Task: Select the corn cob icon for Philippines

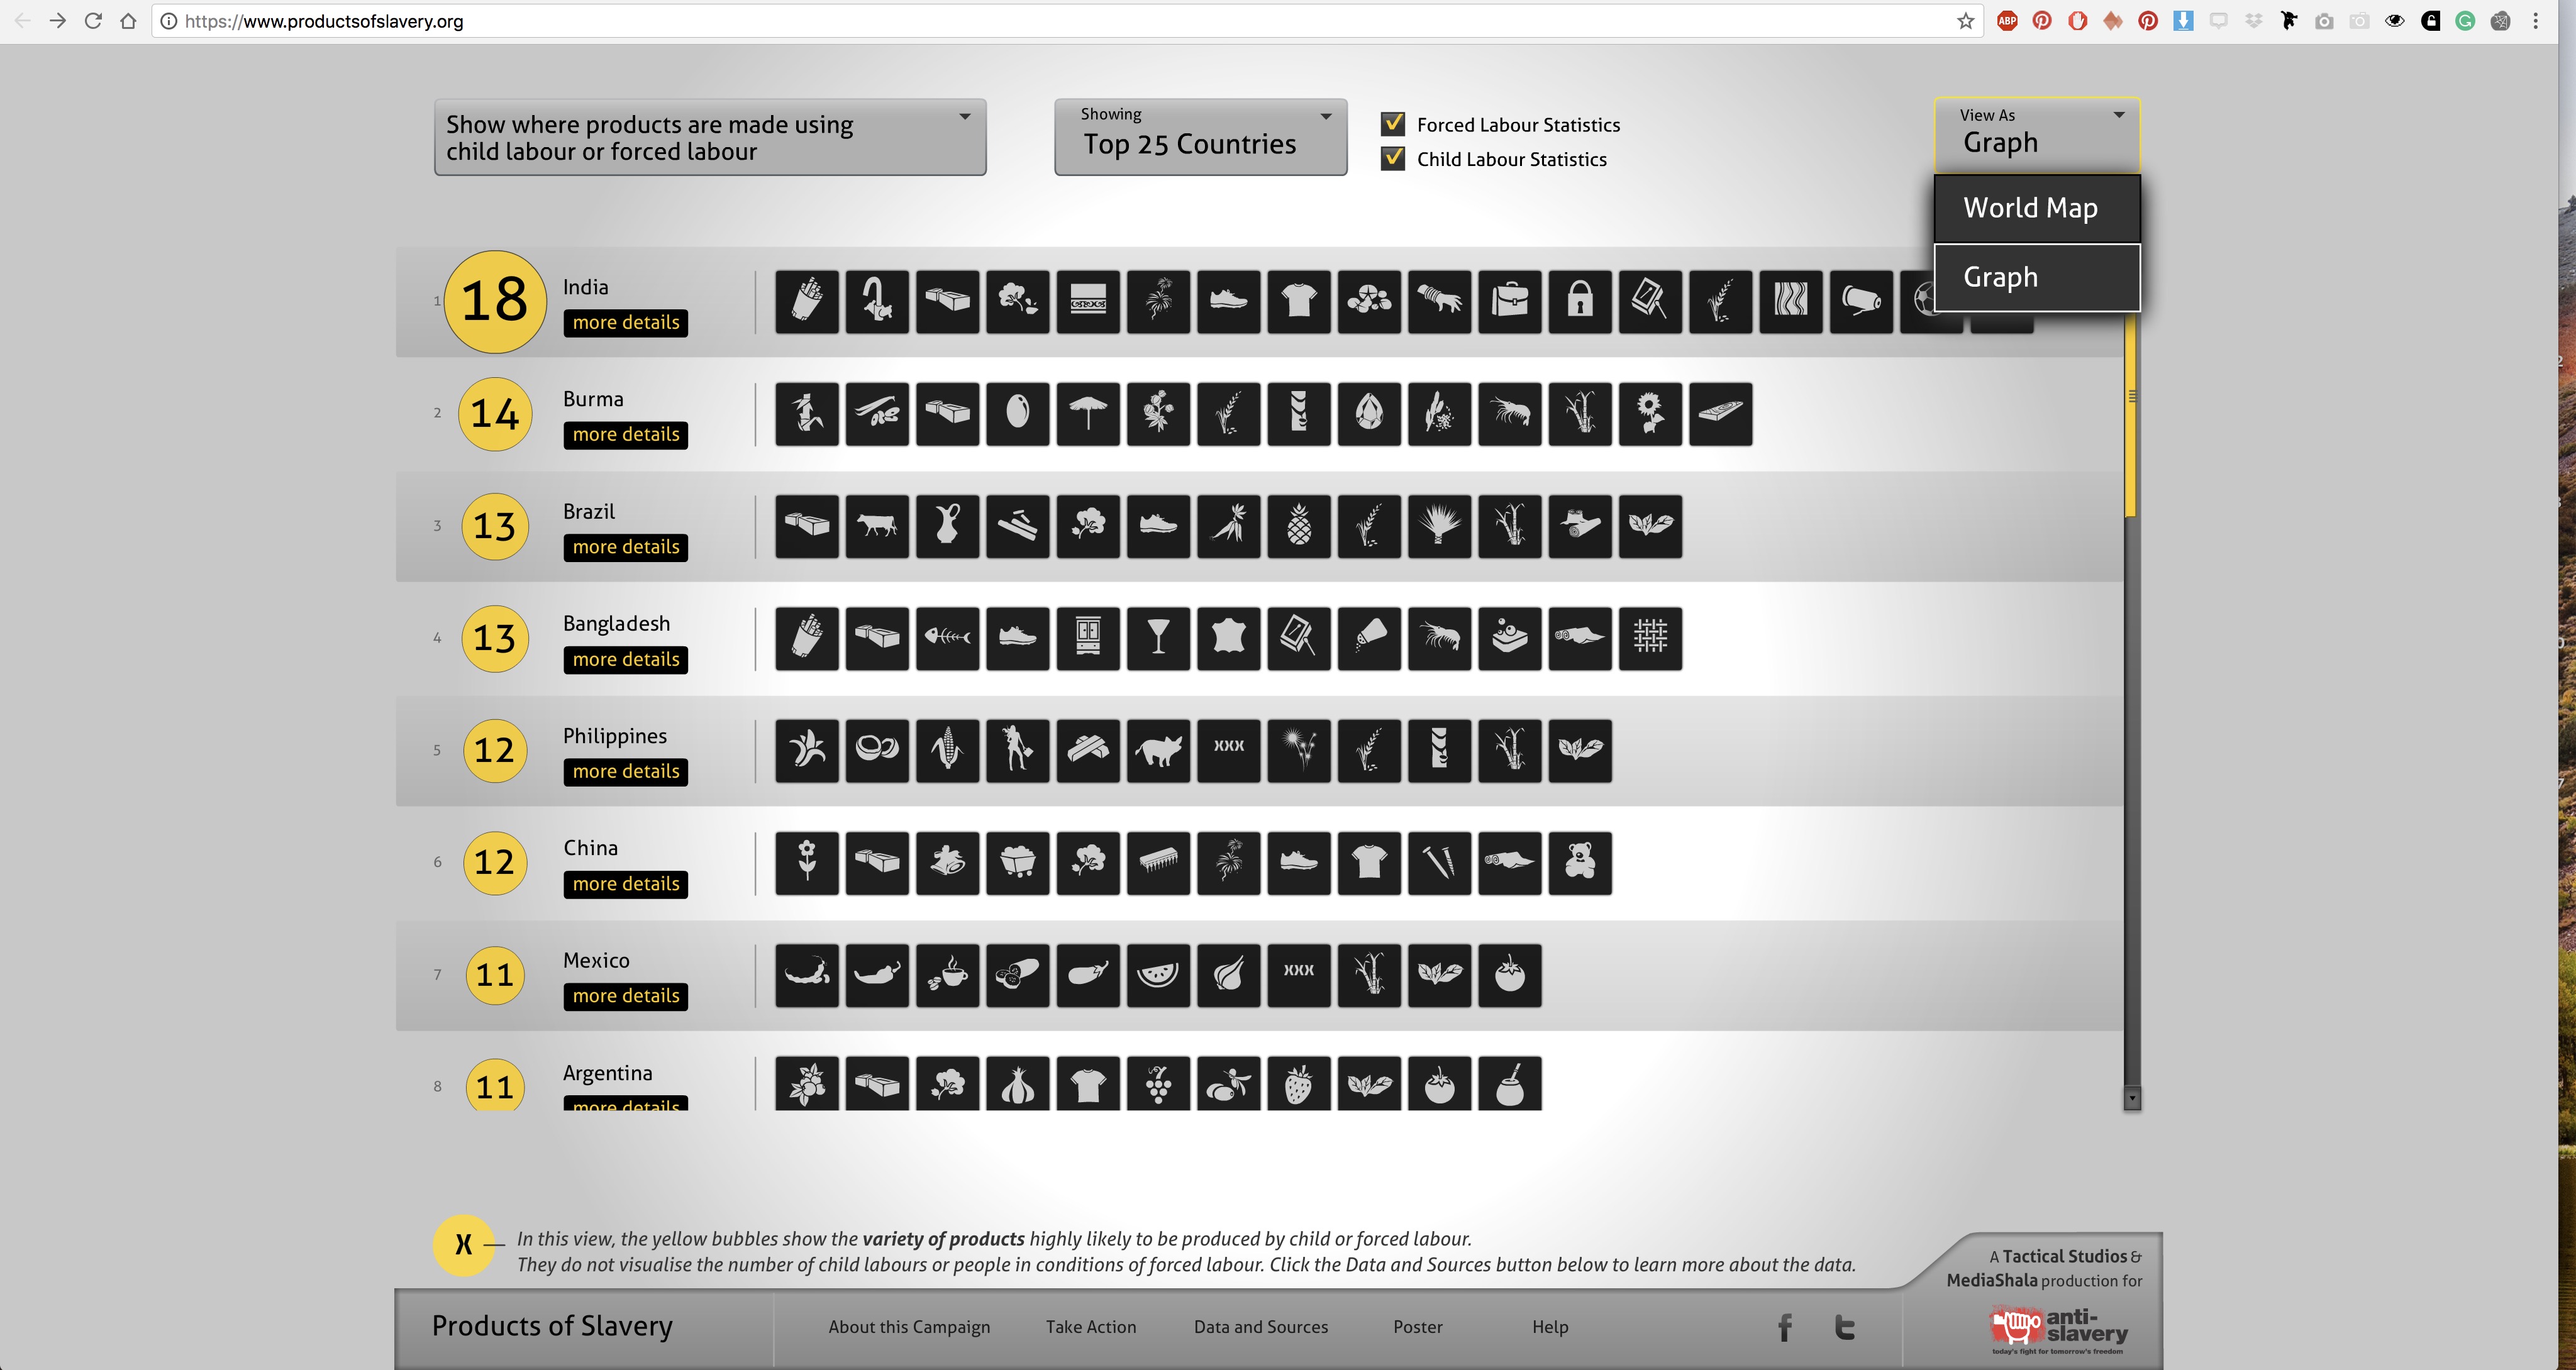Action: pyautogui.click(x=948, y=750)
